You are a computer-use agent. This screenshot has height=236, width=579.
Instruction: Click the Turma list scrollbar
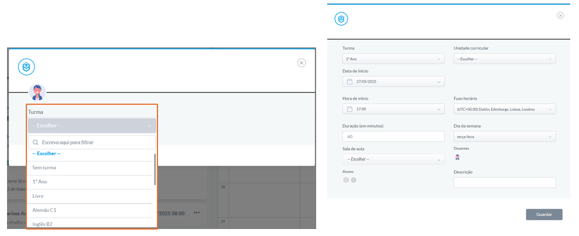155,169
